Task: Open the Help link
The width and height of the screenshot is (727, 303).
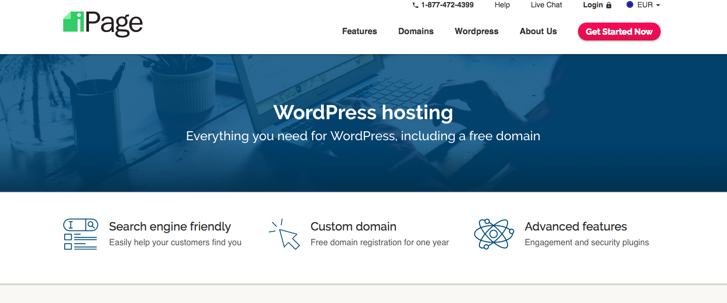Action: 502,5
